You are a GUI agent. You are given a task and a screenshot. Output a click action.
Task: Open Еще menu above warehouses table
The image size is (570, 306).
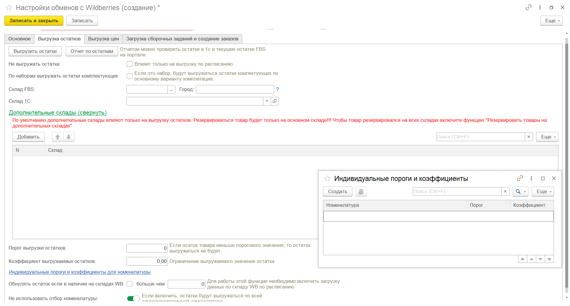[x=547, y=137]
